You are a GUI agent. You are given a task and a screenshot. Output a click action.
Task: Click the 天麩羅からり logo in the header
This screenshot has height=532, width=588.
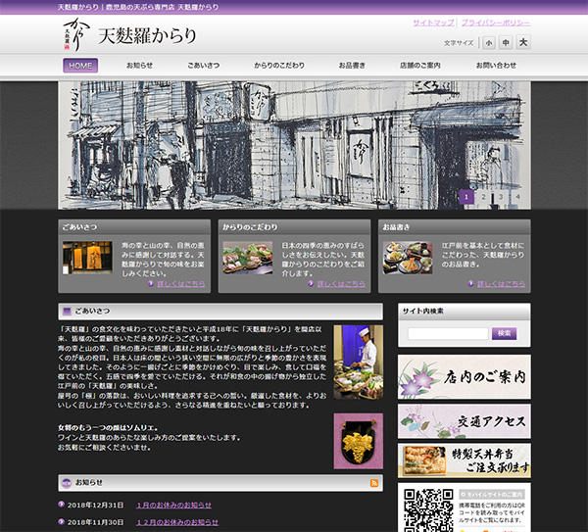click(x=128, y=36)
